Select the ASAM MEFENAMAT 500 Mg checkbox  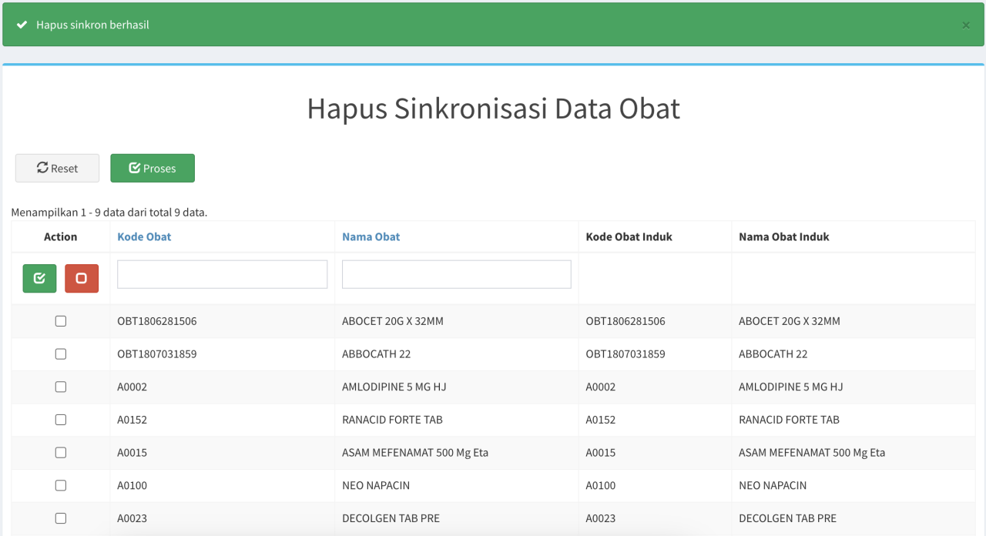pos(61,453)
